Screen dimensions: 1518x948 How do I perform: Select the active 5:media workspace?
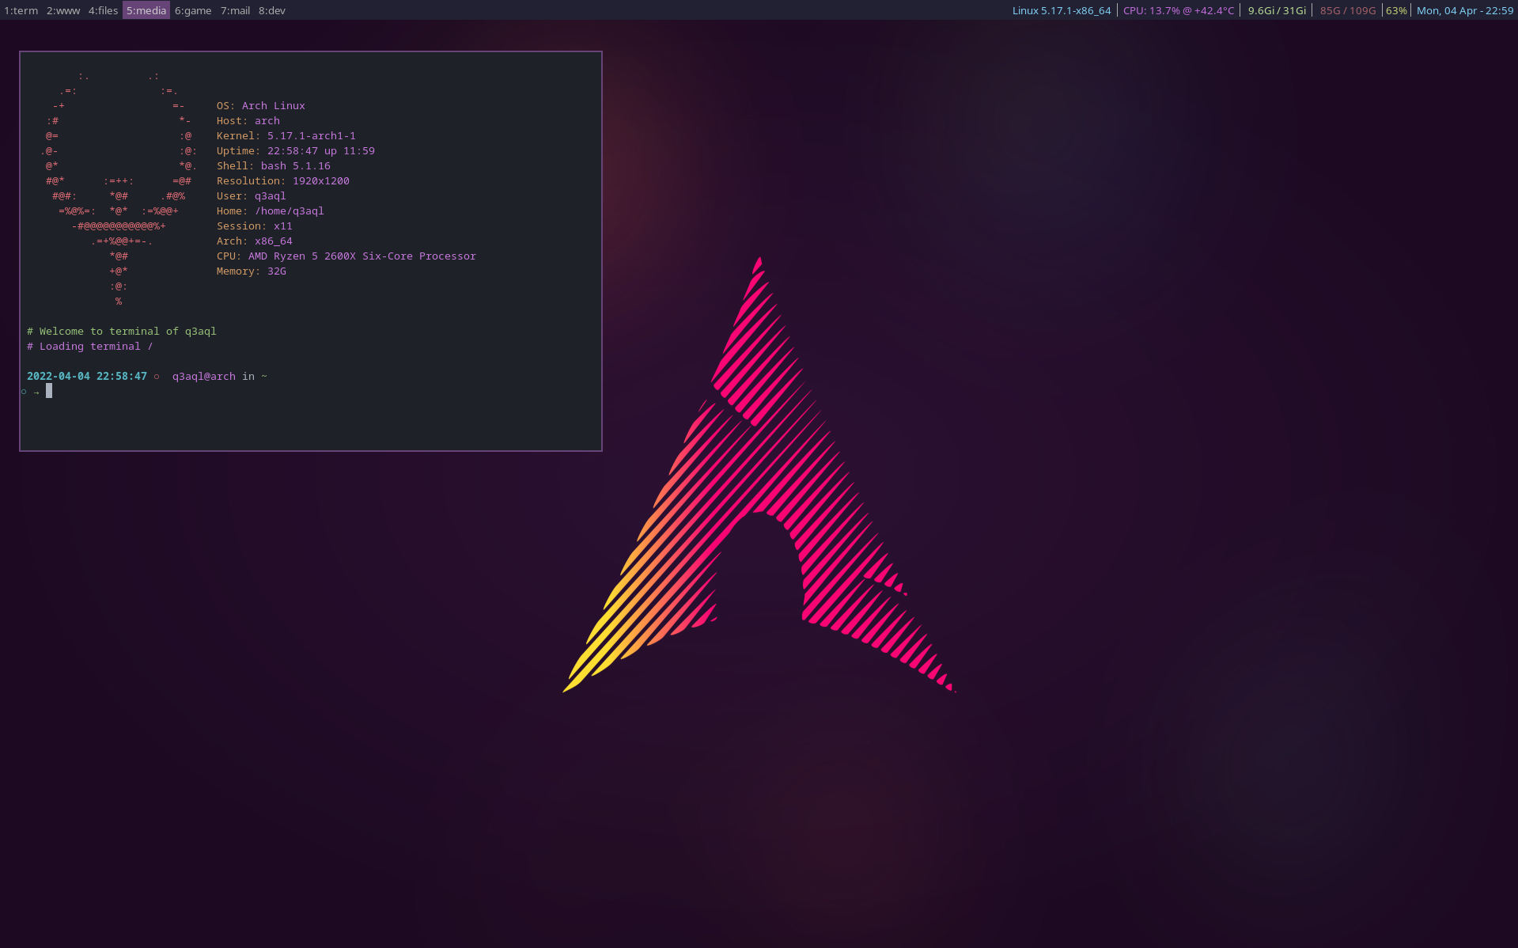146,10
